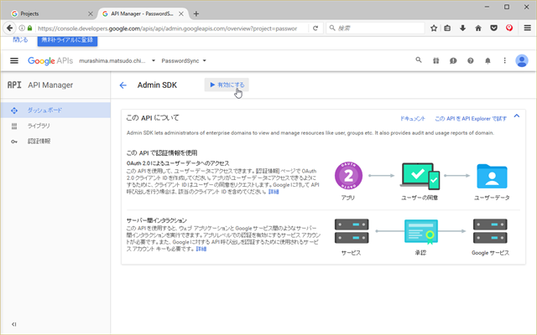Click the ユーザーデータ blue folder illustration
The height and width of the screenshot is (335, 537).
(492, 176)
